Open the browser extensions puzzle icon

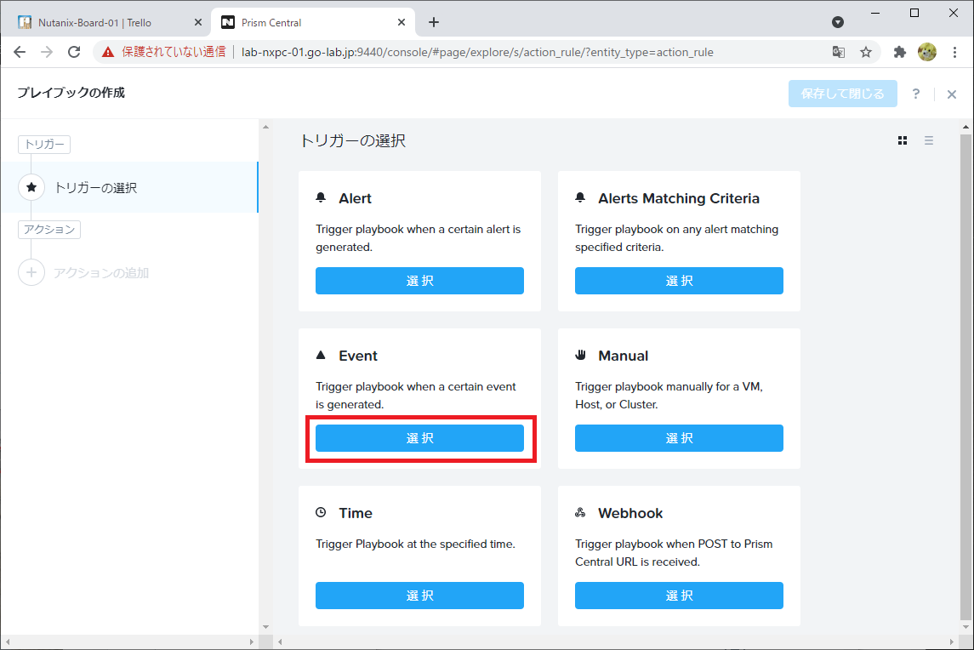click(x=899, y=52)
